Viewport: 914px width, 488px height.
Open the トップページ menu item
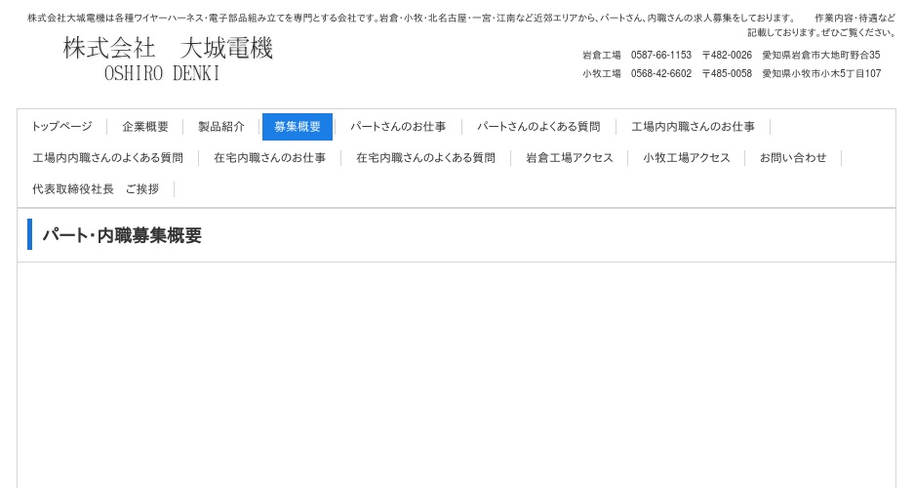click(61, 127)
